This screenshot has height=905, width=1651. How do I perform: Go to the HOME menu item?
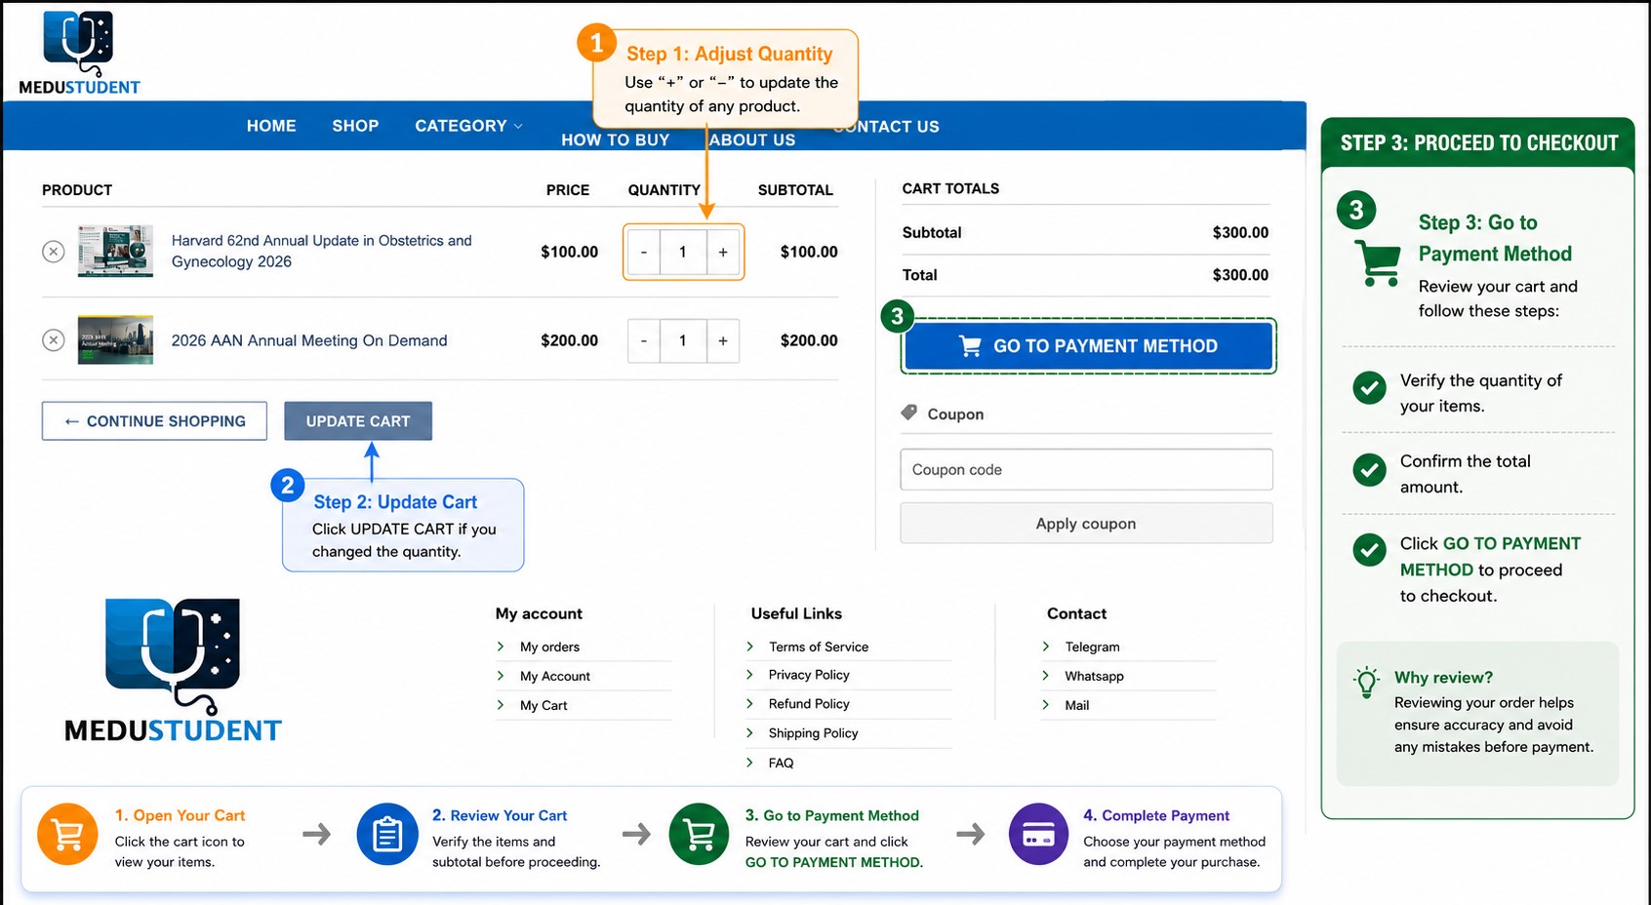coord(271,126)
